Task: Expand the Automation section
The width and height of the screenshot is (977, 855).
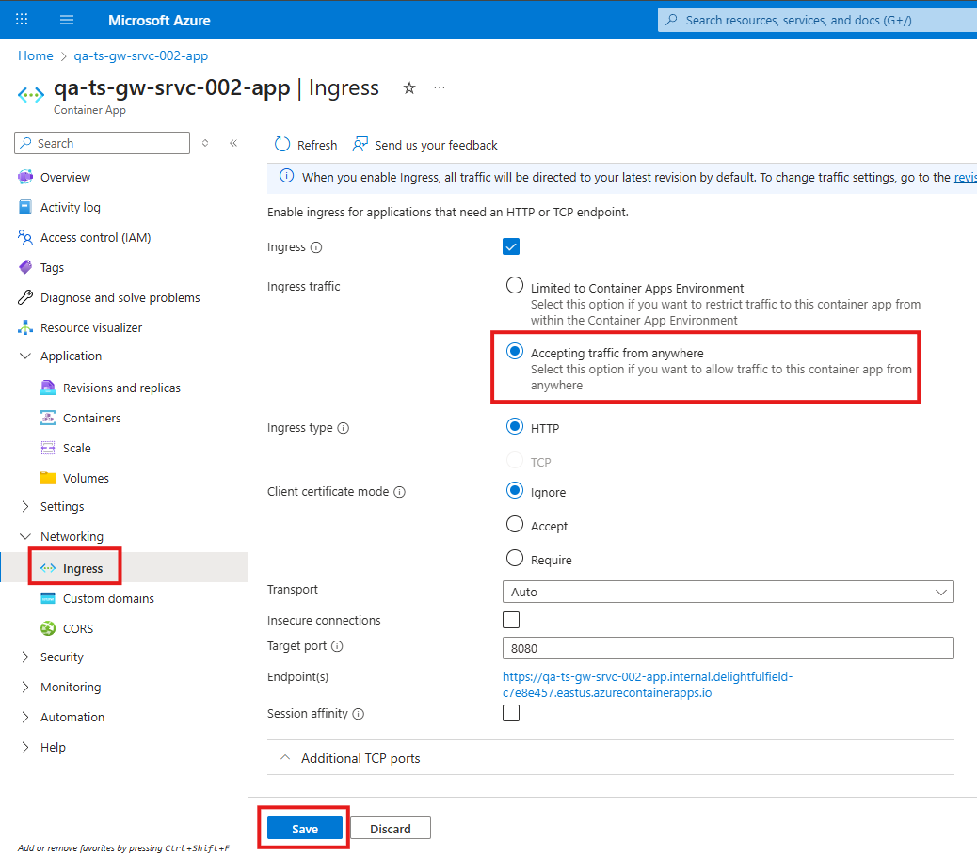Action: [x=25, y=717]
